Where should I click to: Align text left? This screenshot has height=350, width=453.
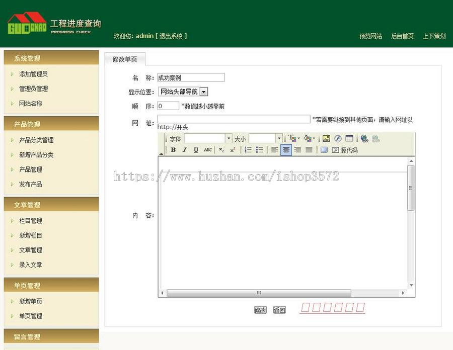[x=274, y=150]
